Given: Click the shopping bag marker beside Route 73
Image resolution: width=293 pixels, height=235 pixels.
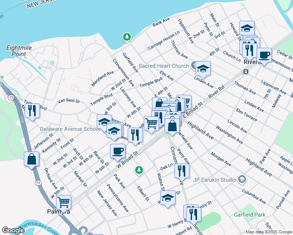Looking at the screenshot, I should [32, 160].
